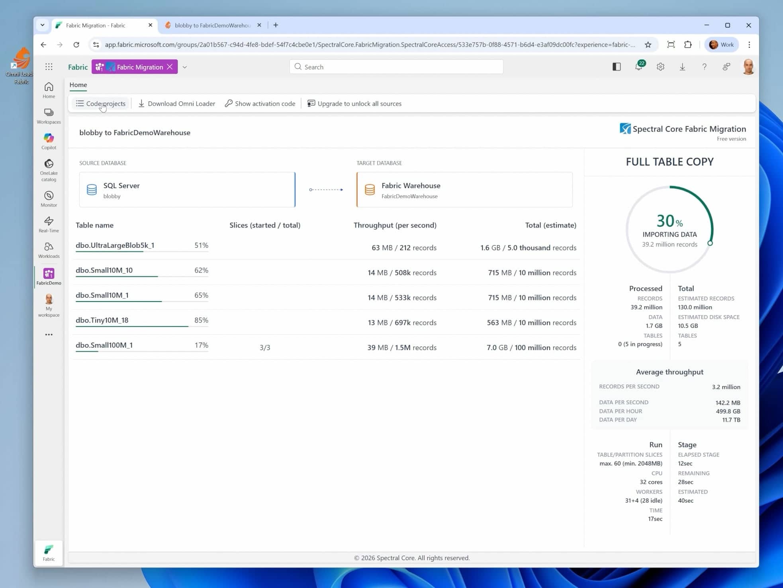Open Omni Loader Fabric desktop shortcut
This screenshot has width=783, height=588.
pyautogui.click(x=20, y=66)
